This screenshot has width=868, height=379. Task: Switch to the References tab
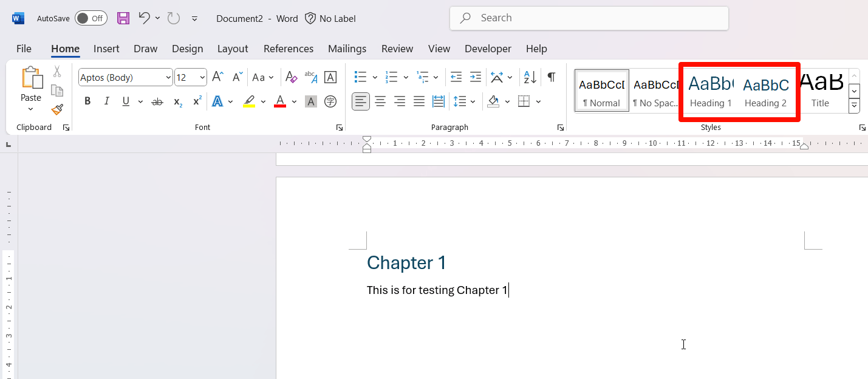(x=288, y=49)
